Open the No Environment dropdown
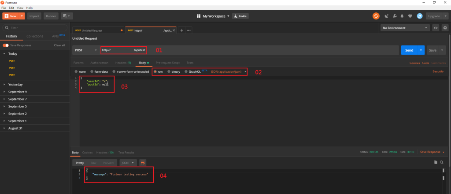This screenshot has width=451, height=194. pos(405,28)
